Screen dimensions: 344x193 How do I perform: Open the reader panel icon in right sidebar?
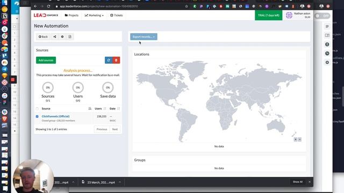click(x=327, y=35)
